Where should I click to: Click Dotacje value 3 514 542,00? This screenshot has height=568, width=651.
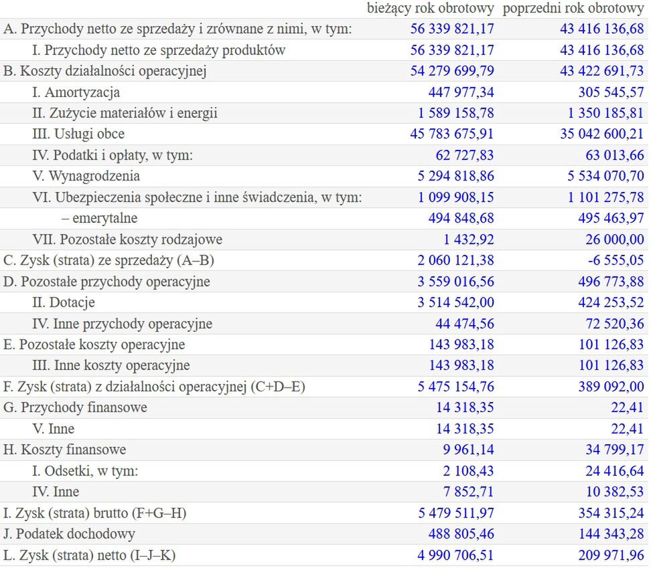click(x=456, y=302)
